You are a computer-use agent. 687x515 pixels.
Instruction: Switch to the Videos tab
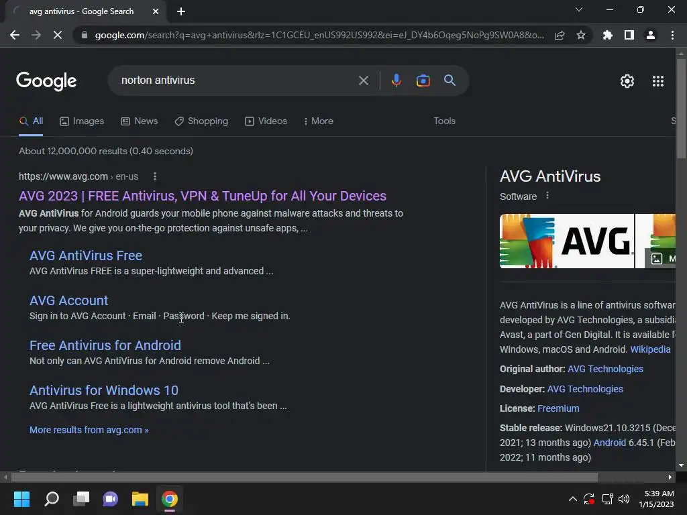266,121
